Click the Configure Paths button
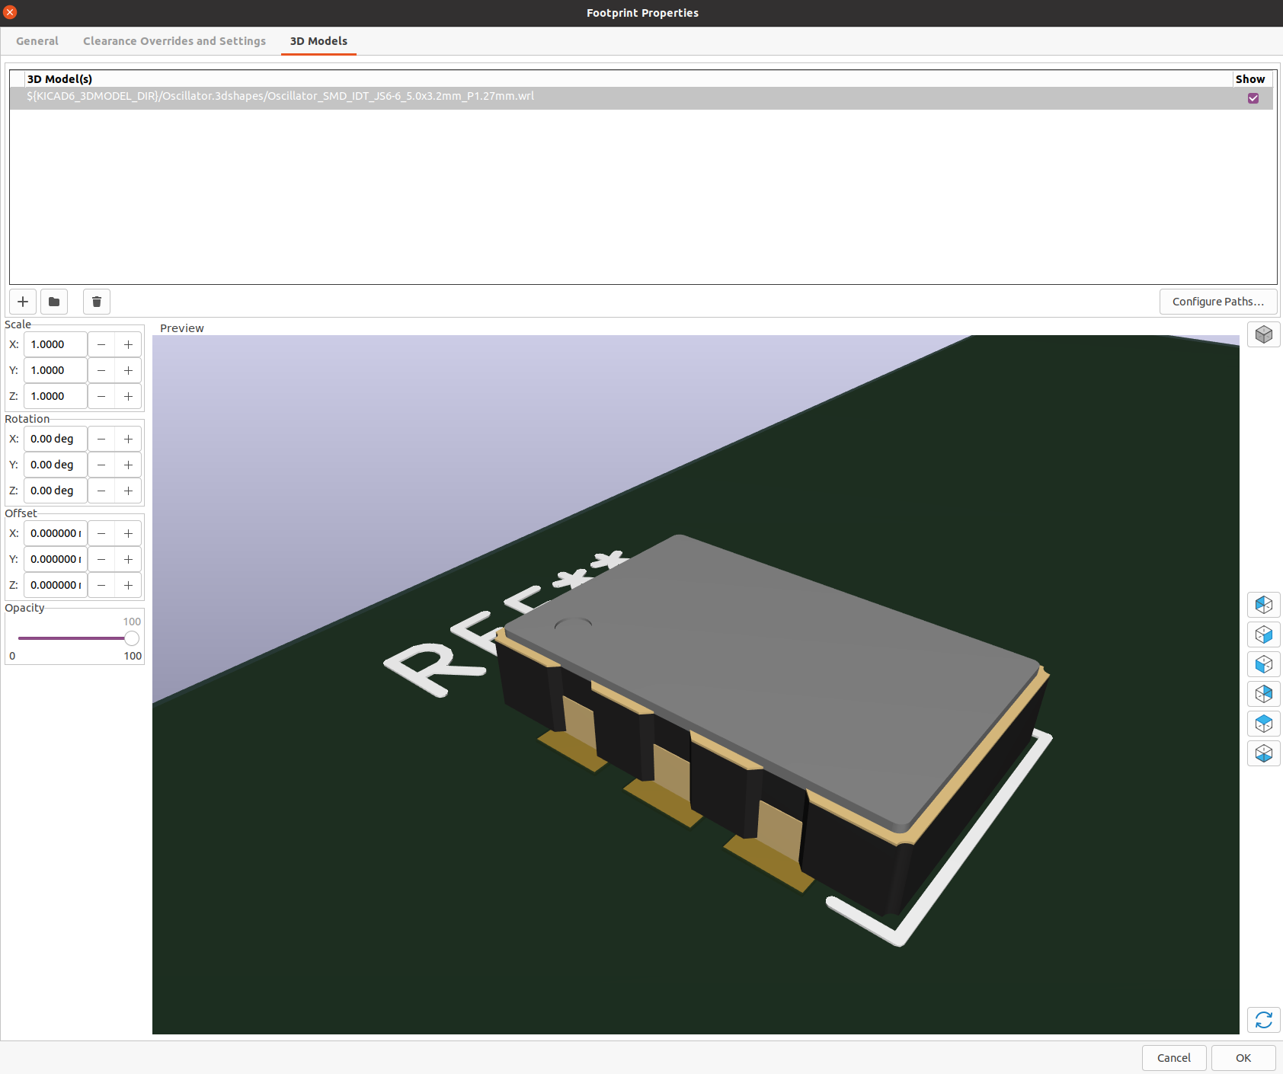 [x=1217, y=302]
